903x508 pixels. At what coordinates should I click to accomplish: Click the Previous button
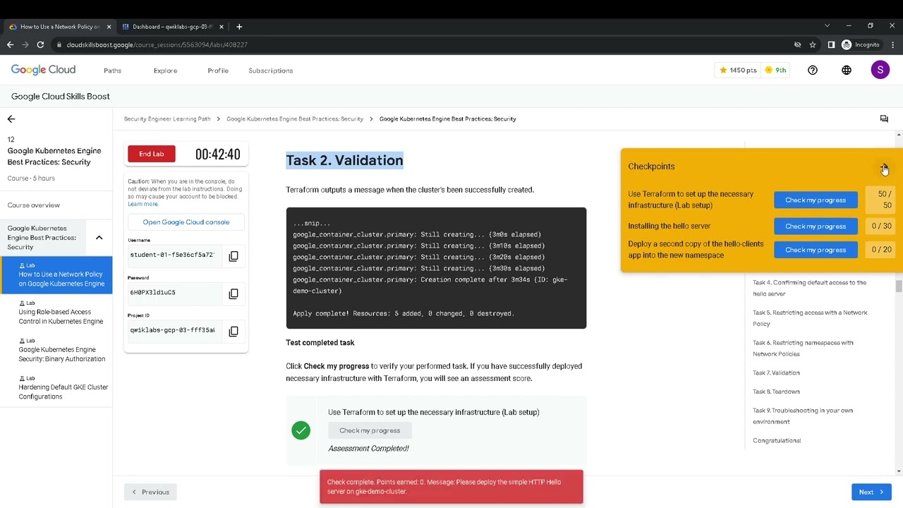click(150, 492)
